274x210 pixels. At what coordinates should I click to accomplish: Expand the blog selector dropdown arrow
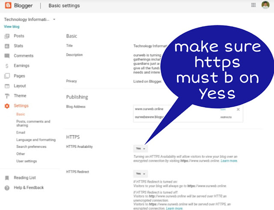[54, 19]
